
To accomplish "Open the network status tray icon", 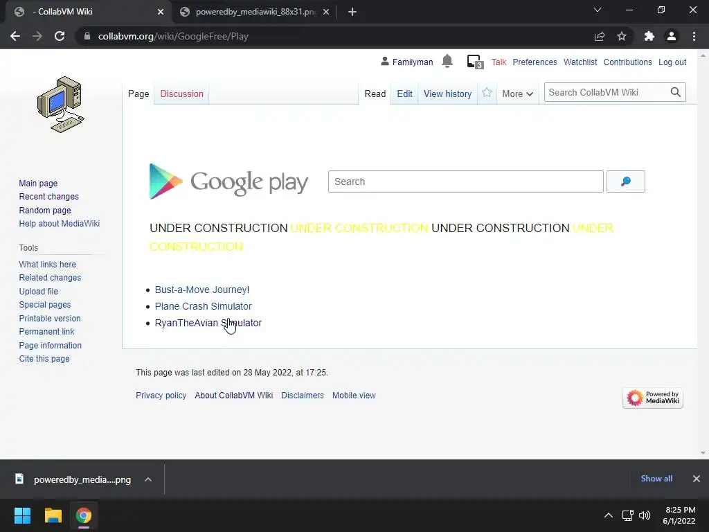I will (627, 515).
